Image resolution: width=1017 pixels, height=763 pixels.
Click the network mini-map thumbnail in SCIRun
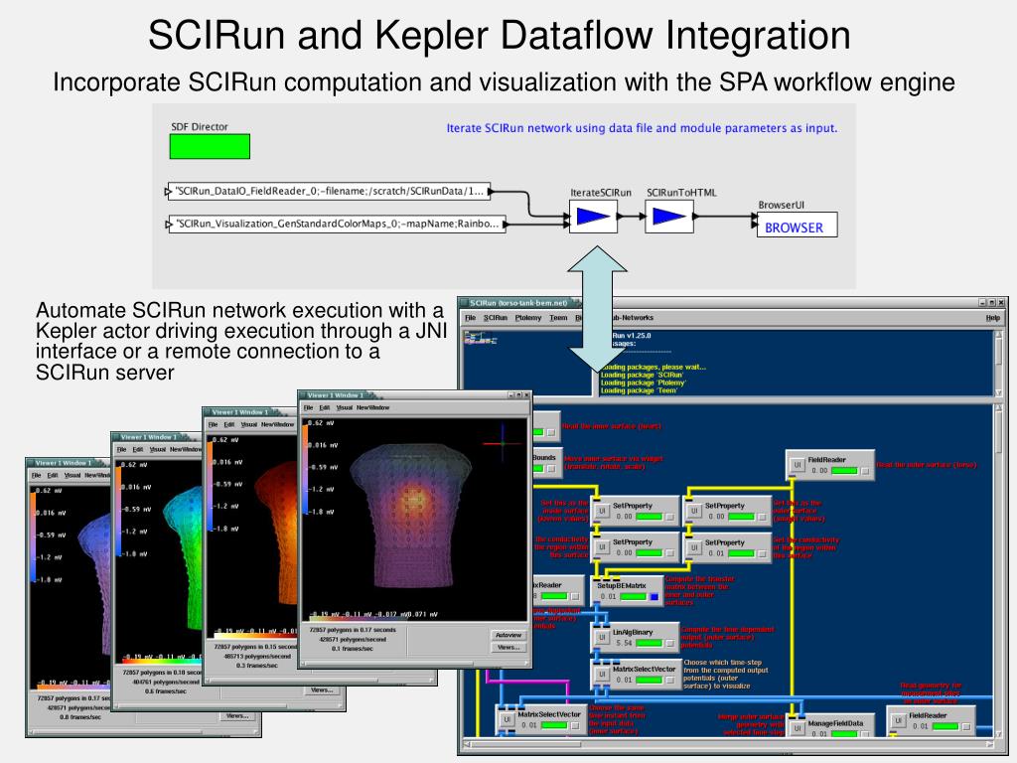click(x=480, y=338)
